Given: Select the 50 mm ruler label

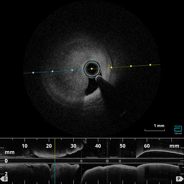Looking at the screenshot, I should (x=122, y=146).
